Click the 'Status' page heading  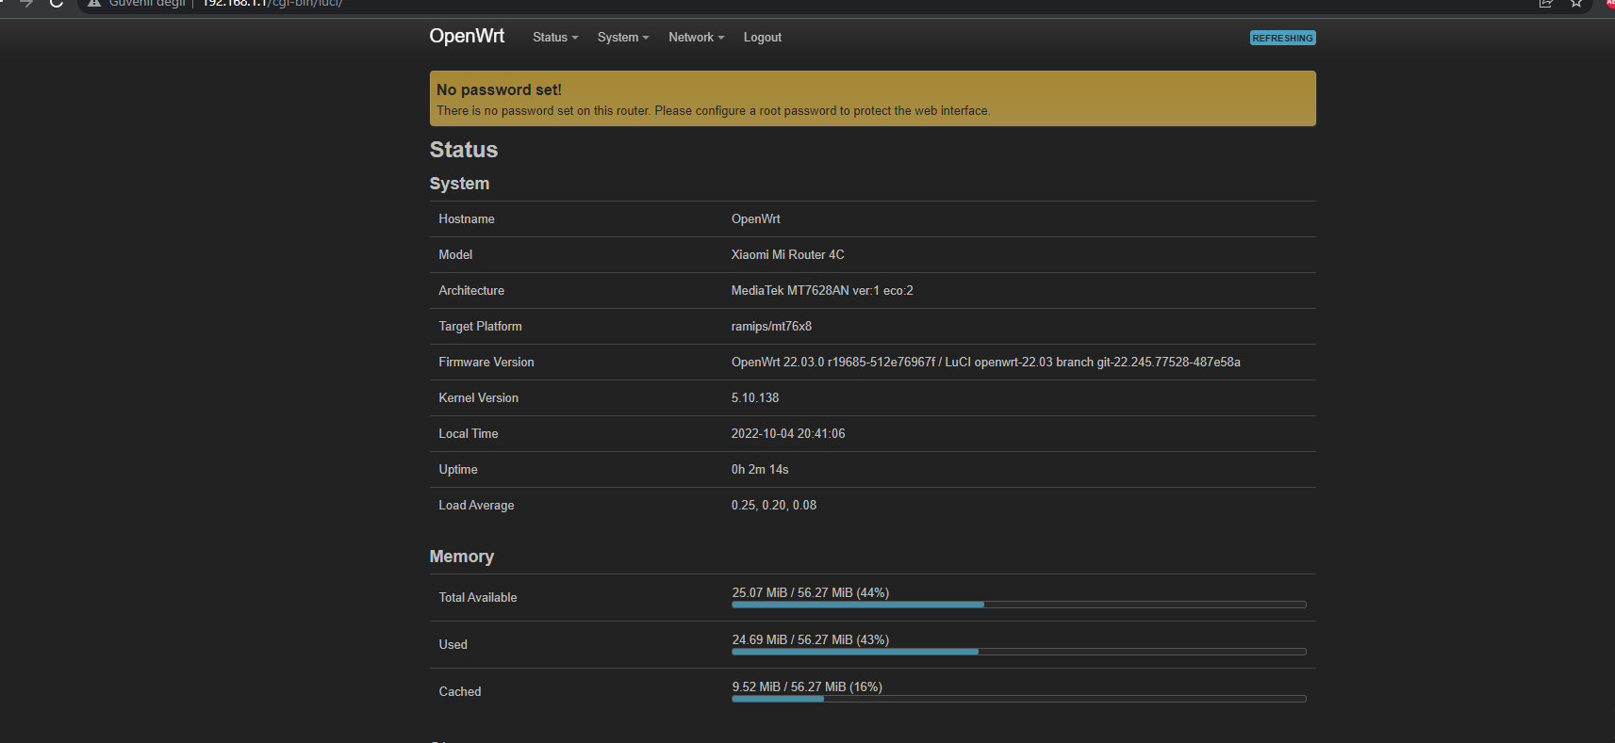pos(464,150)
